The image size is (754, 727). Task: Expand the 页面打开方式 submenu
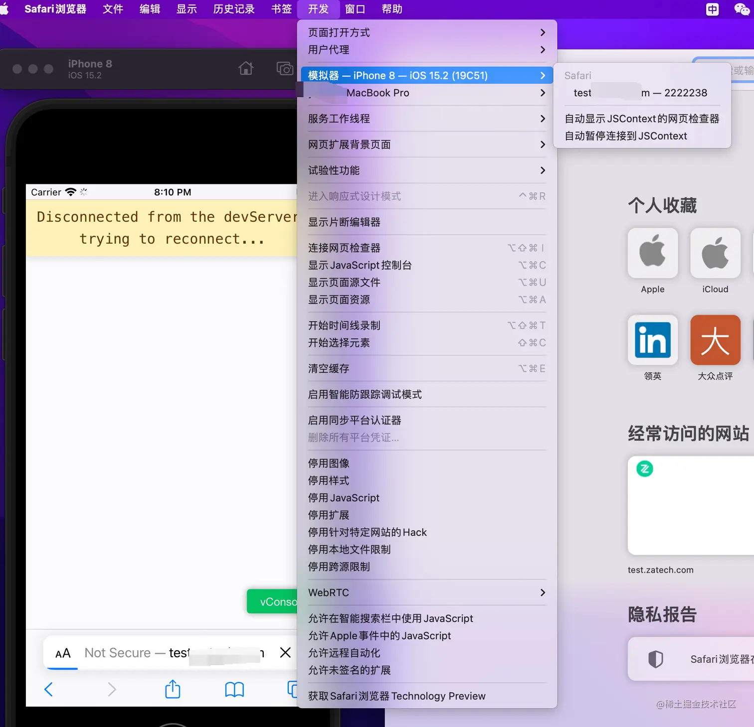pyautogui.click(x=427, y=32)
